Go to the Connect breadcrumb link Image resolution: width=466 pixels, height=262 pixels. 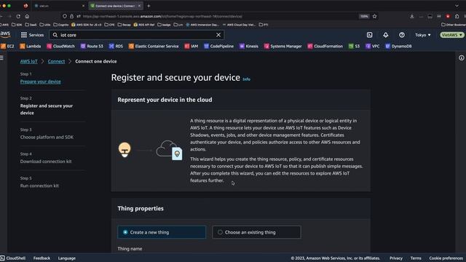[57, 61]
